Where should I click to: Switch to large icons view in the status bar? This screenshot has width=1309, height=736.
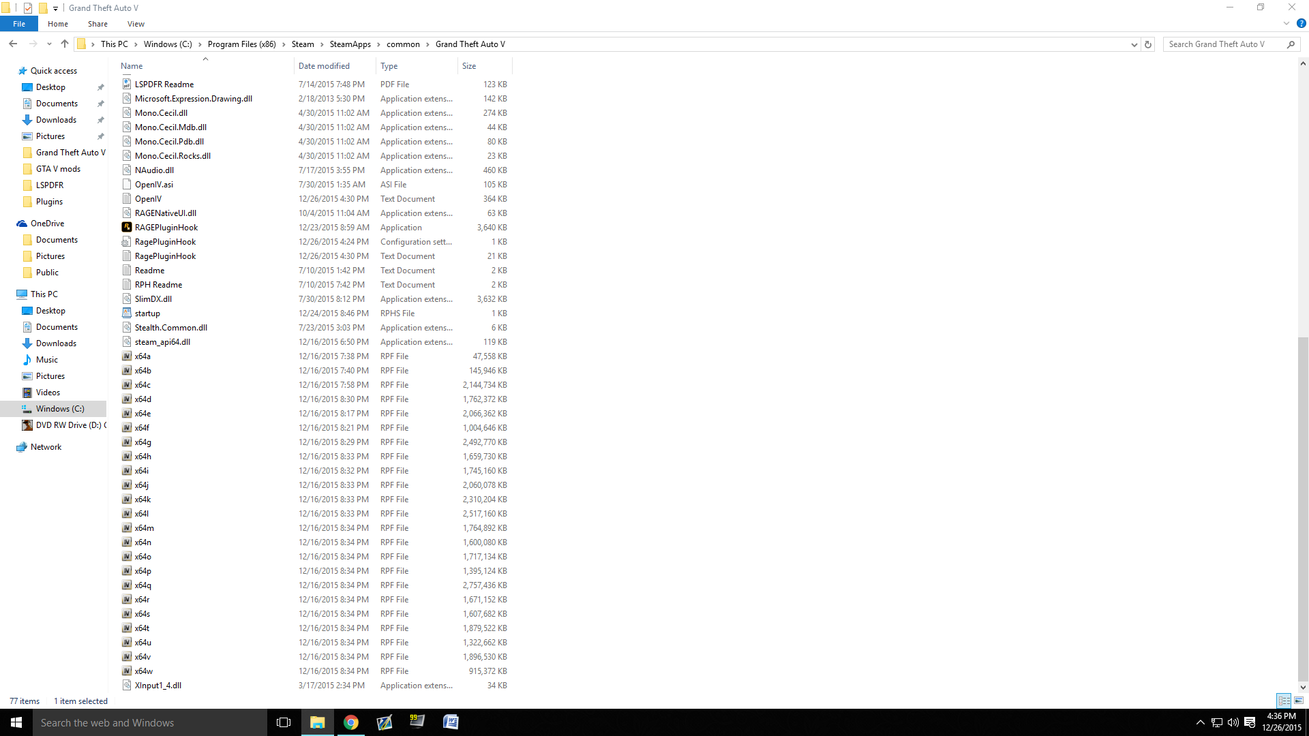pyautogui.click(x=1299, y=701)
